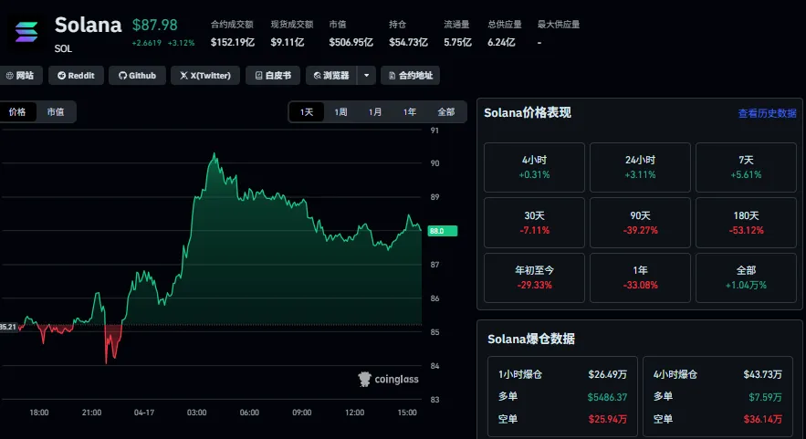
Task: Open the 白皮书 whitepaper button
Action: pyautogui.click(x=273, y=76)
